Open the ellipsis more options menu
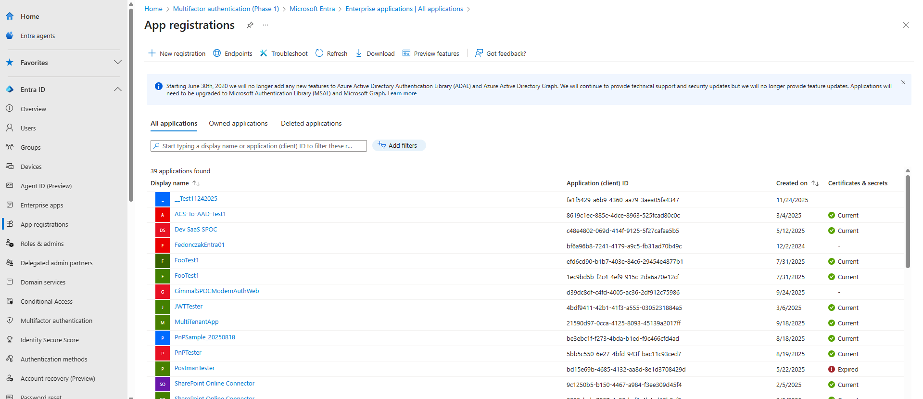Viewport: 923px width, 399px height. [x=266, y=25]
